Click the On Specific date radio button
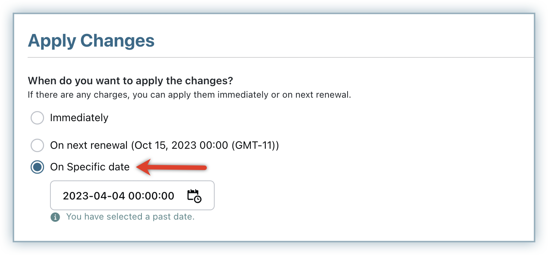 pyautogui.click(x=37, y=167)
